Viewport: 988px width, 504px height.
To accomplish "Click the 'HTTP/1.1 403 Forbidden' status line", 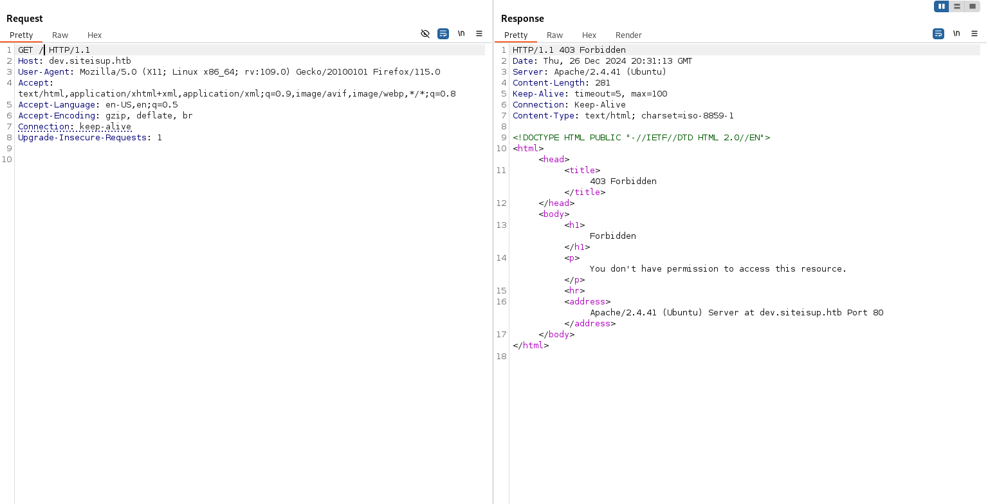I will coord(569,50).
